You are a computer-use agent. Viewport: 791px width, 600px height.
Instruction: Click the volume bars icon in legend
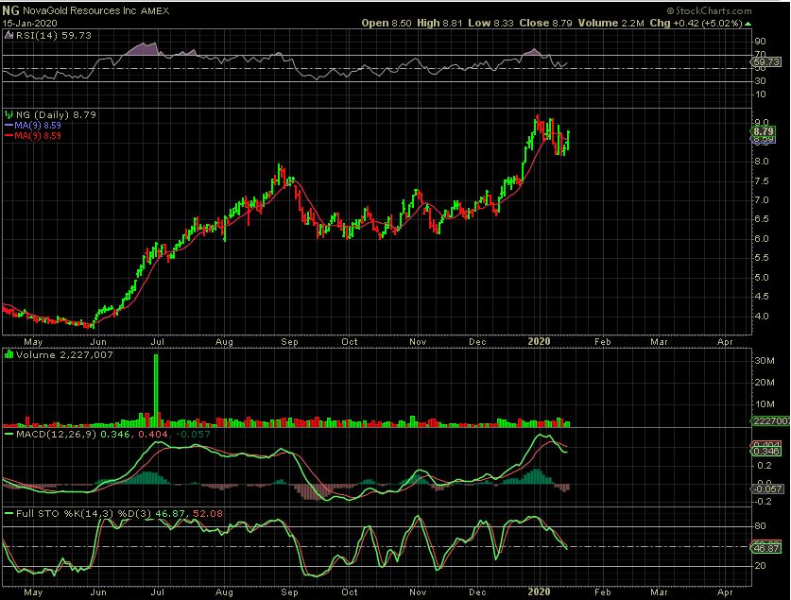click(x=9, y=354)
